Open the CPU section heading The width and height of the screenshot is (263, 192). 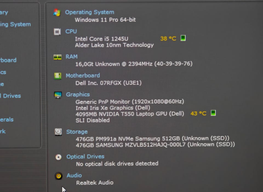tap(71, 31)
